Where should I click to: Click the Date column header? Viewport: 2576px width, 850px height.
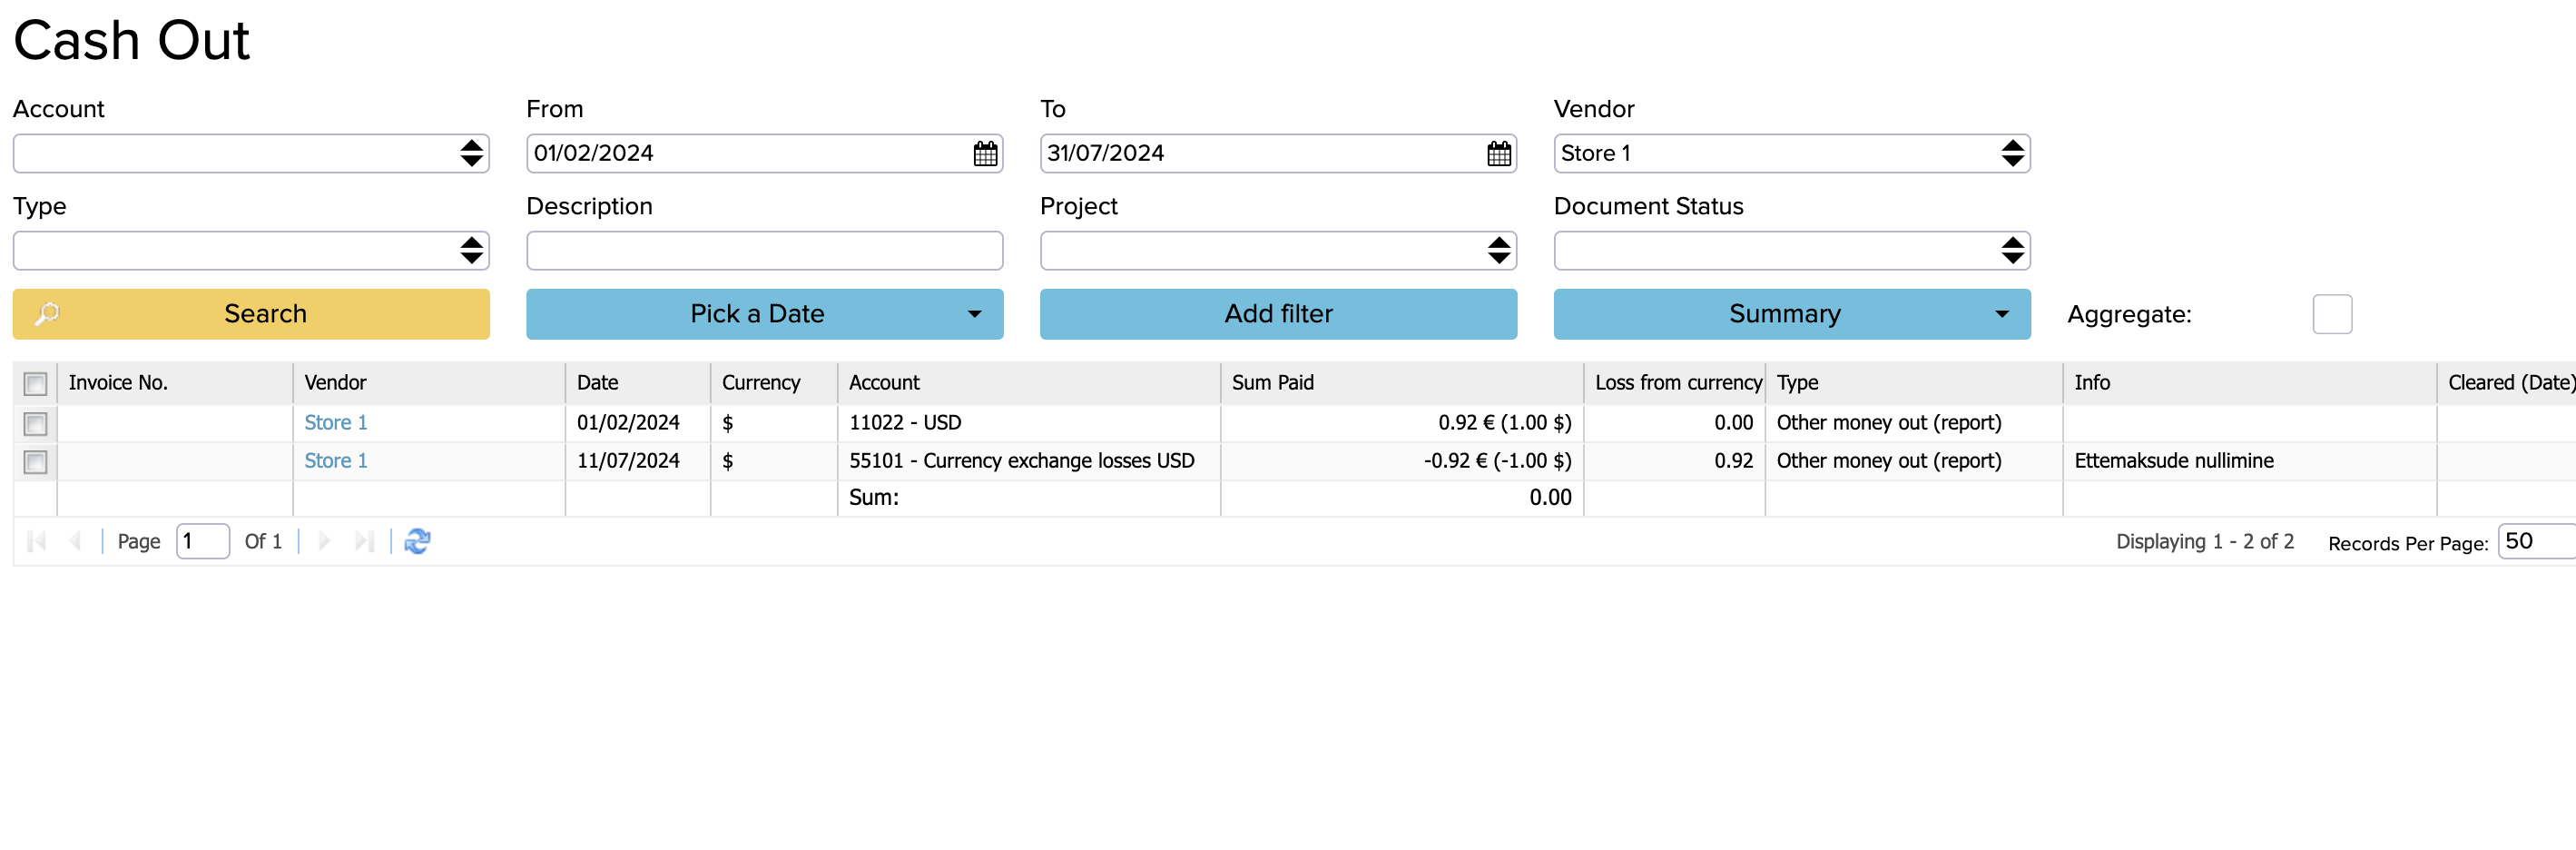pos(598,383)
